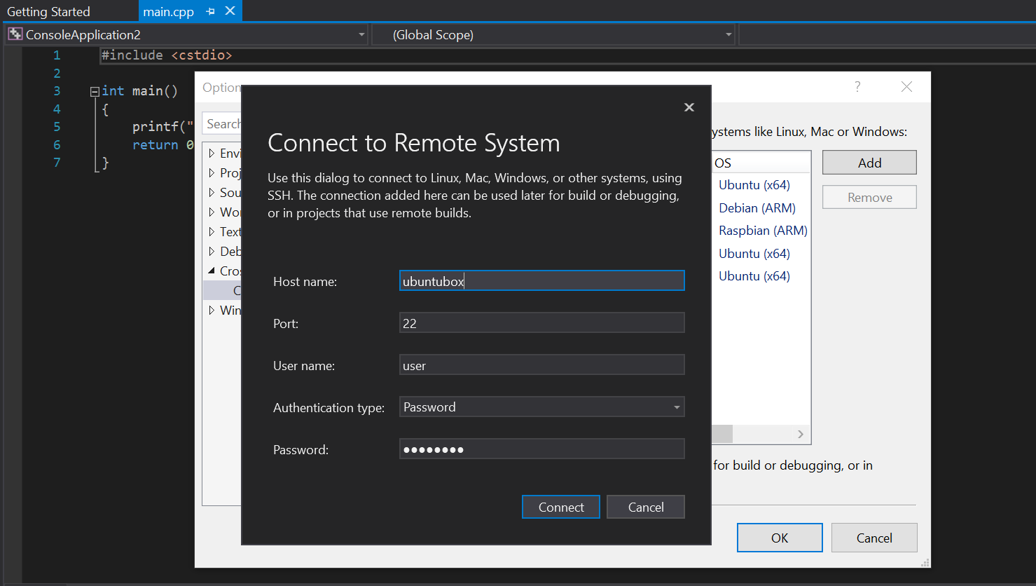Expand the Proj... tree node
This screenshot has height=586, width=1036.
pyautogui.click(x=212, y=172)
